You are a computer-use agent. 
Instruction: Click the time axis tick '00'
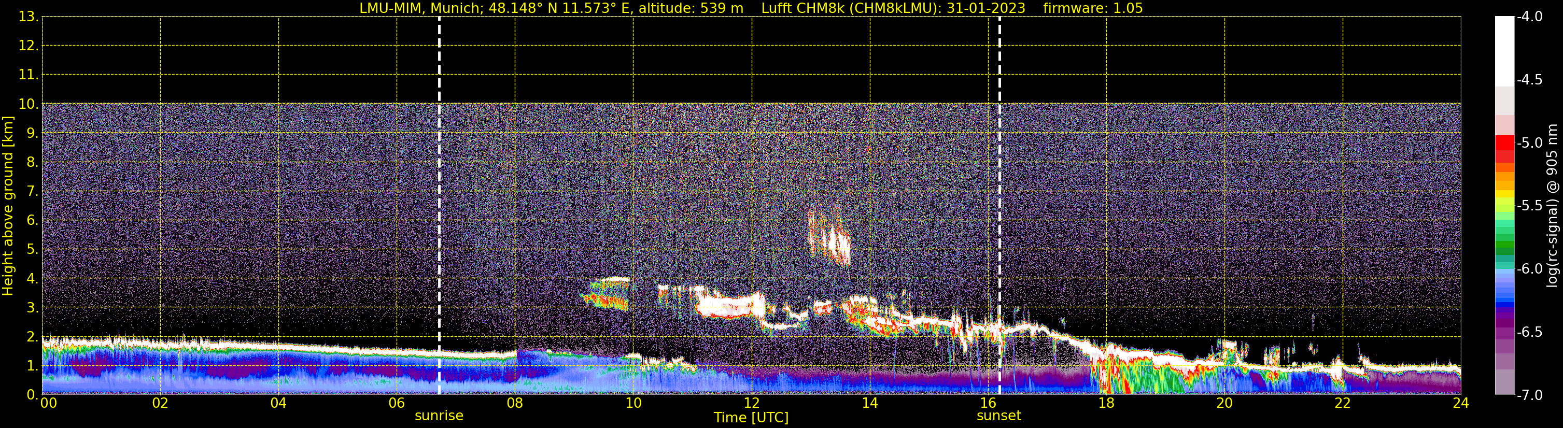(48, 403)
